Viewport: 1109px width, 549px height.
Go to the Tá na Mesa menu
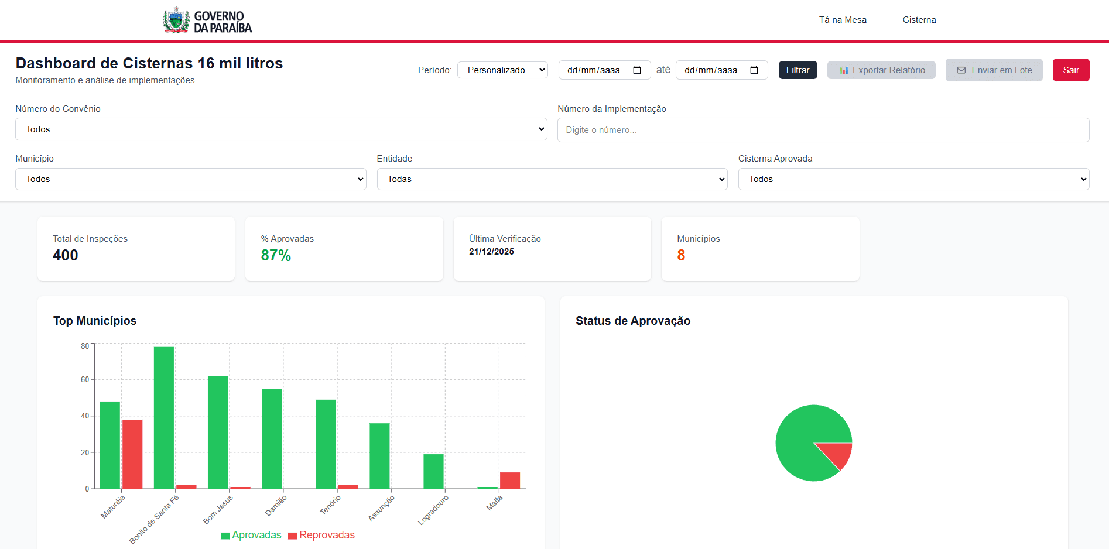click(x=842, y=20)
